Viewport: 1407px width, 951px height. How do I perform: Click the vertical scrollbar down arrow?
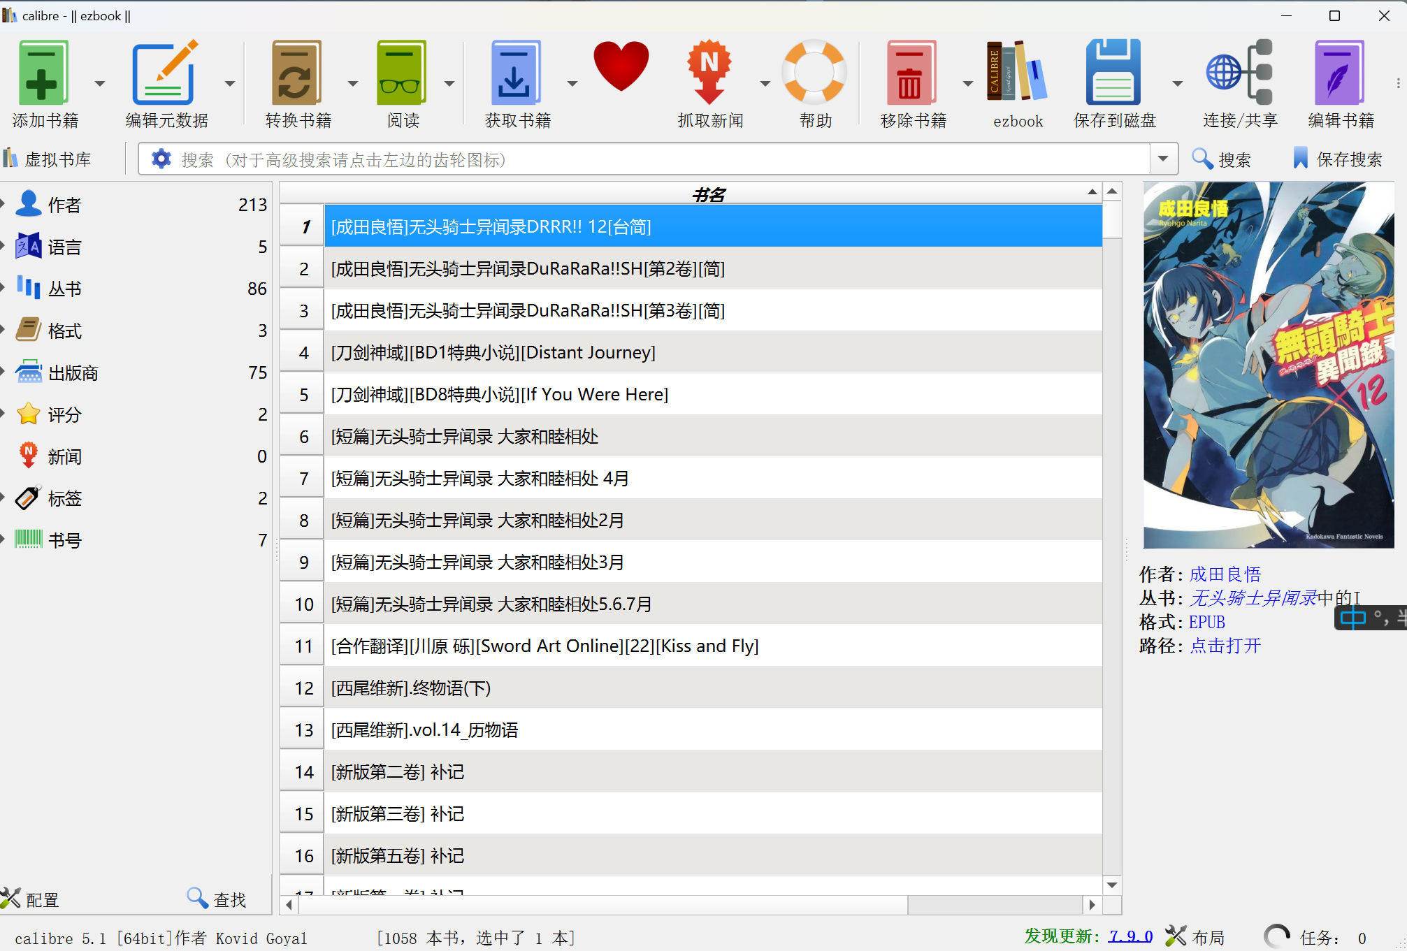[1112, 885]
